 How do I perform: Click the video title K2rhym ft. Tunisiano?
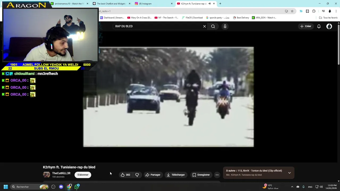click(69, 167)
